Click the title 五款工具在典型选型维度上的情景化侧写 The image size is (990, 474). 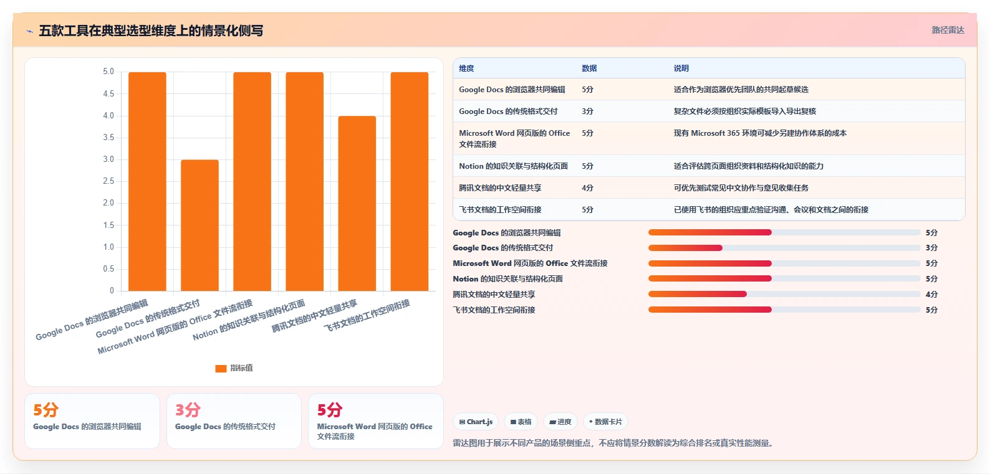[x=151, y=31]
